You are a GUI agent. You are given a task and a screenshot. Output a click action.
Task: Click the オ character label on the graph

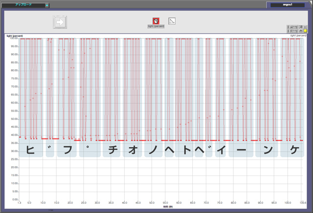tap(133, 150)
